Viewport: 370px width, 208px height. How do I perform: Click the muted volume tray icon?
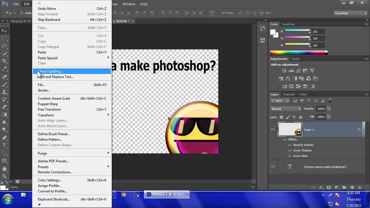click(337, 204)
